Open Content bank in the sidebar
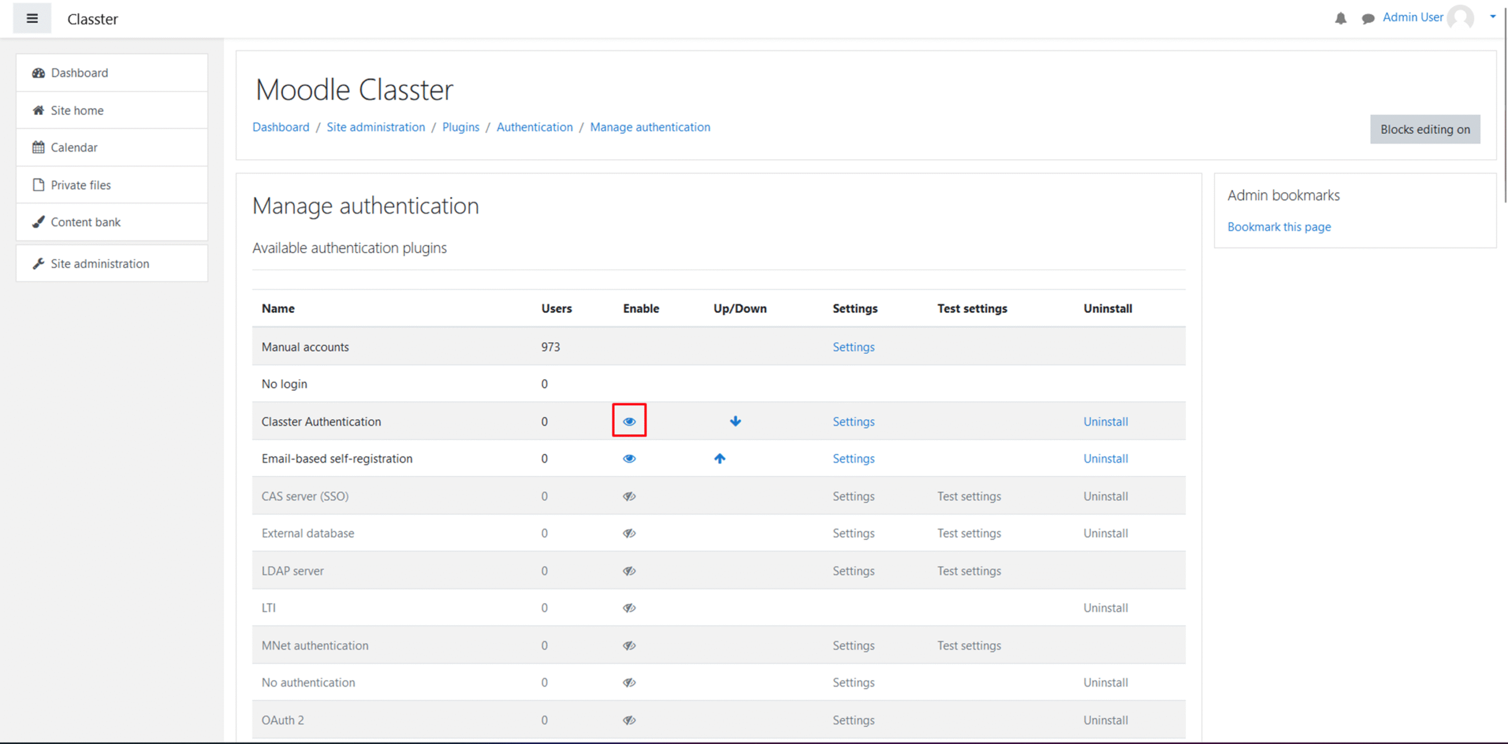1508x744 pixels. [112, 222]
